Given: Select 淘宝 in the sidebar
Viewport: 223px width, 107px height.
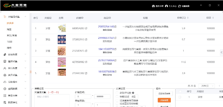Looking at the screenshot, I should pos(9,29).
